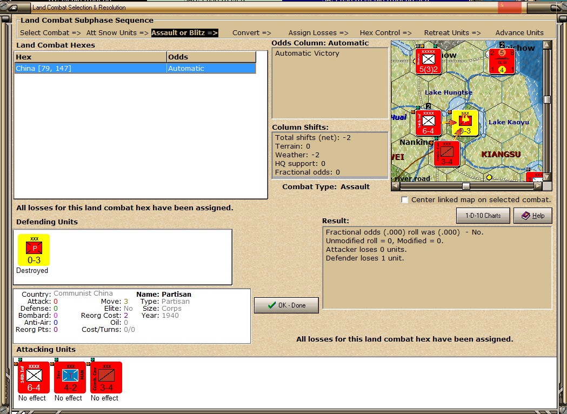This screenshot has height=414, width=567.
Task: Open the 1-D-10 Charts
Action: [483, 216]
